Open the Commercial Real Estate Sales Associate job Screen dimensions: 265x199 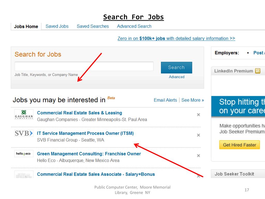point(96,174)
